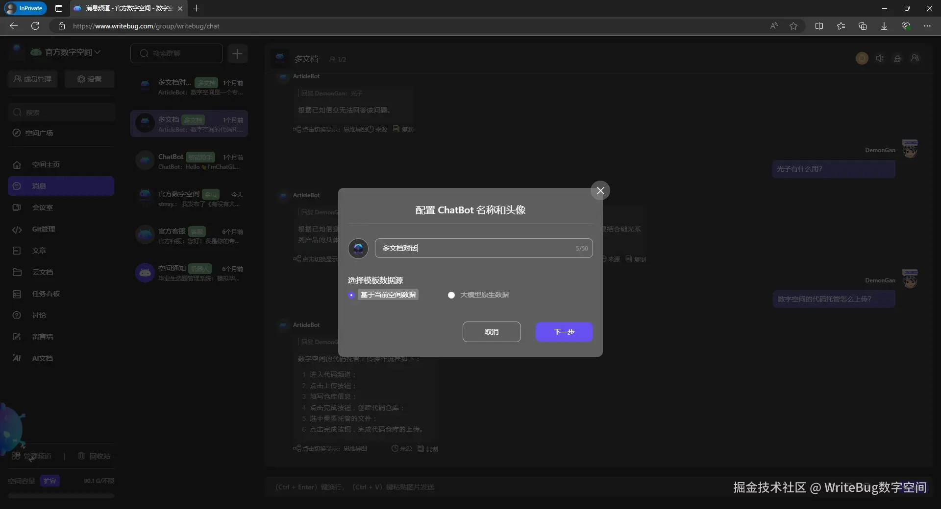
Task: Click the 下一步 button
Action: pyautogui.click(x=564, y=332)
